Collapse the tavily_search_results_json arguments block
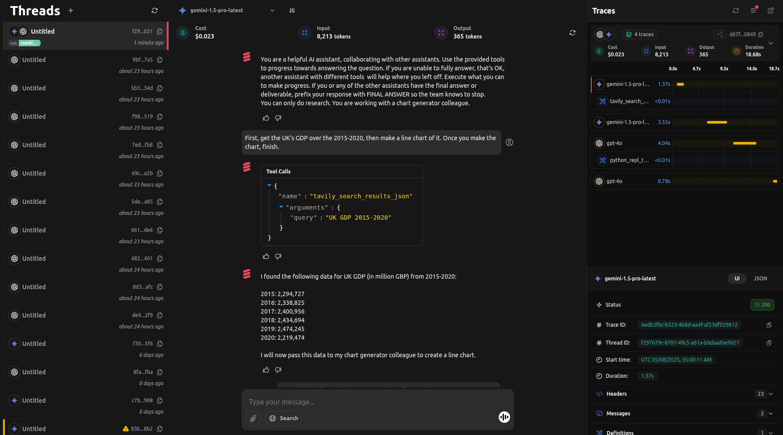Image resolution: width=783 pixels, height=435 pixels. pos(281,207)
